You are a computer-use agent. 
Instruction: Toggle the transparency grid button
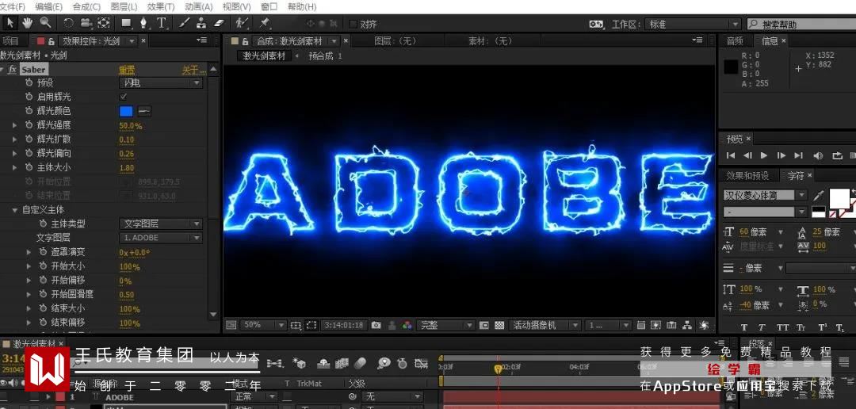click(x=499, y=325)
